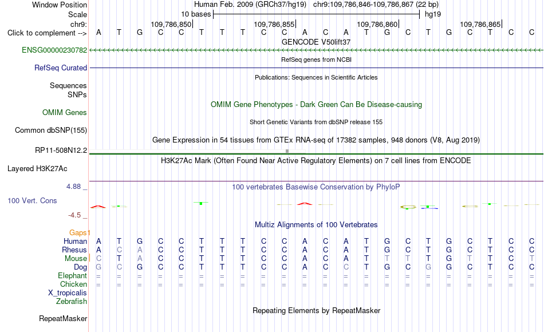Viewport: 544px width, 332px height.
Task: Click the 'Click to complement -->' label
Action: coord(47,33)
